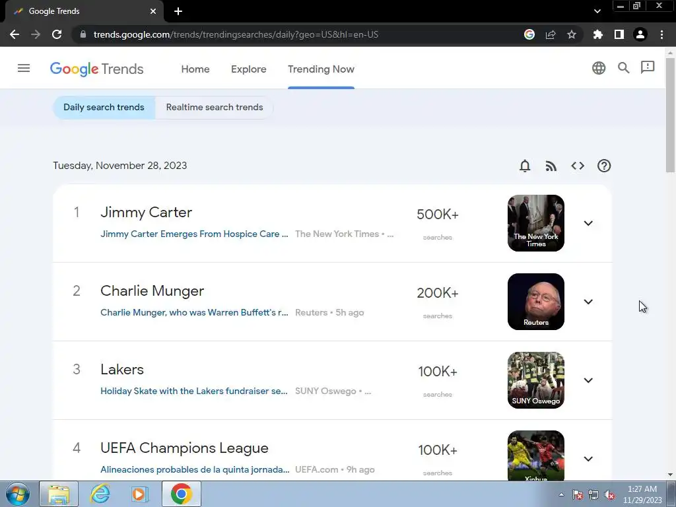676x507 pixels.
Task: View site info via the lock icon
Action: 83,34
